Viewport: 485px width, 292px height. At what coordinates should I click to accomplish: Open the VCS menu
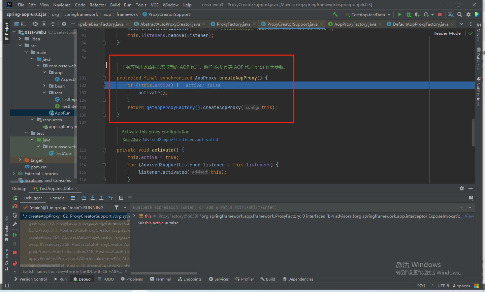point(155,5)
